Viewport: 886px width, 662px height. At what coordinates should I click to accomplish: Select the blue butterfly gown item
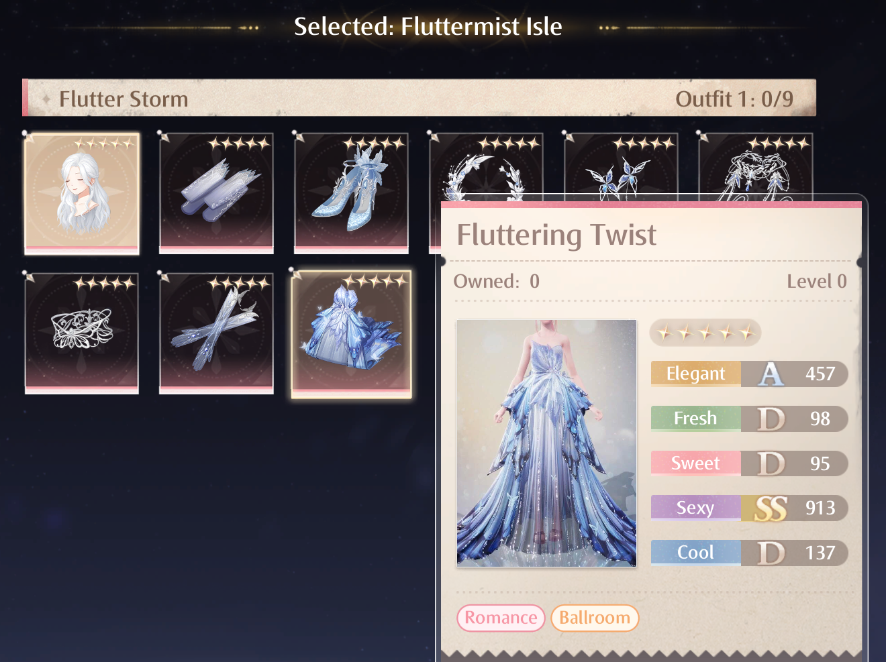pyautogui.click(x=352, y=334)
